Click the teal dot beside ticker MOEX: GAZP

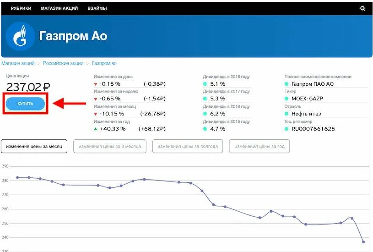287,99
